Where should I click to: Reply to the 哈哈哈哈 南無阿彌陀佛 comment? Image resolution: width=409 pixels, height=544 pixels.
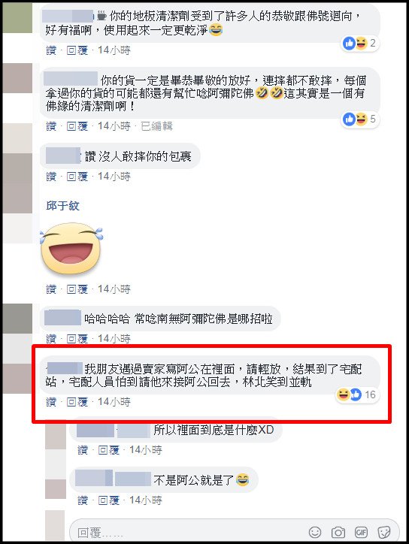pos(77,338)
